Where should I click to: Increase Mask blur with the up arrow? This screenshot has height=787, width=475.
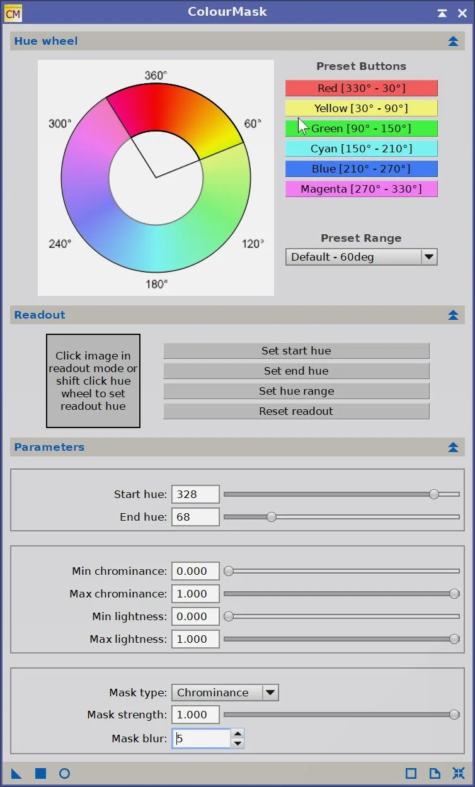237,733
